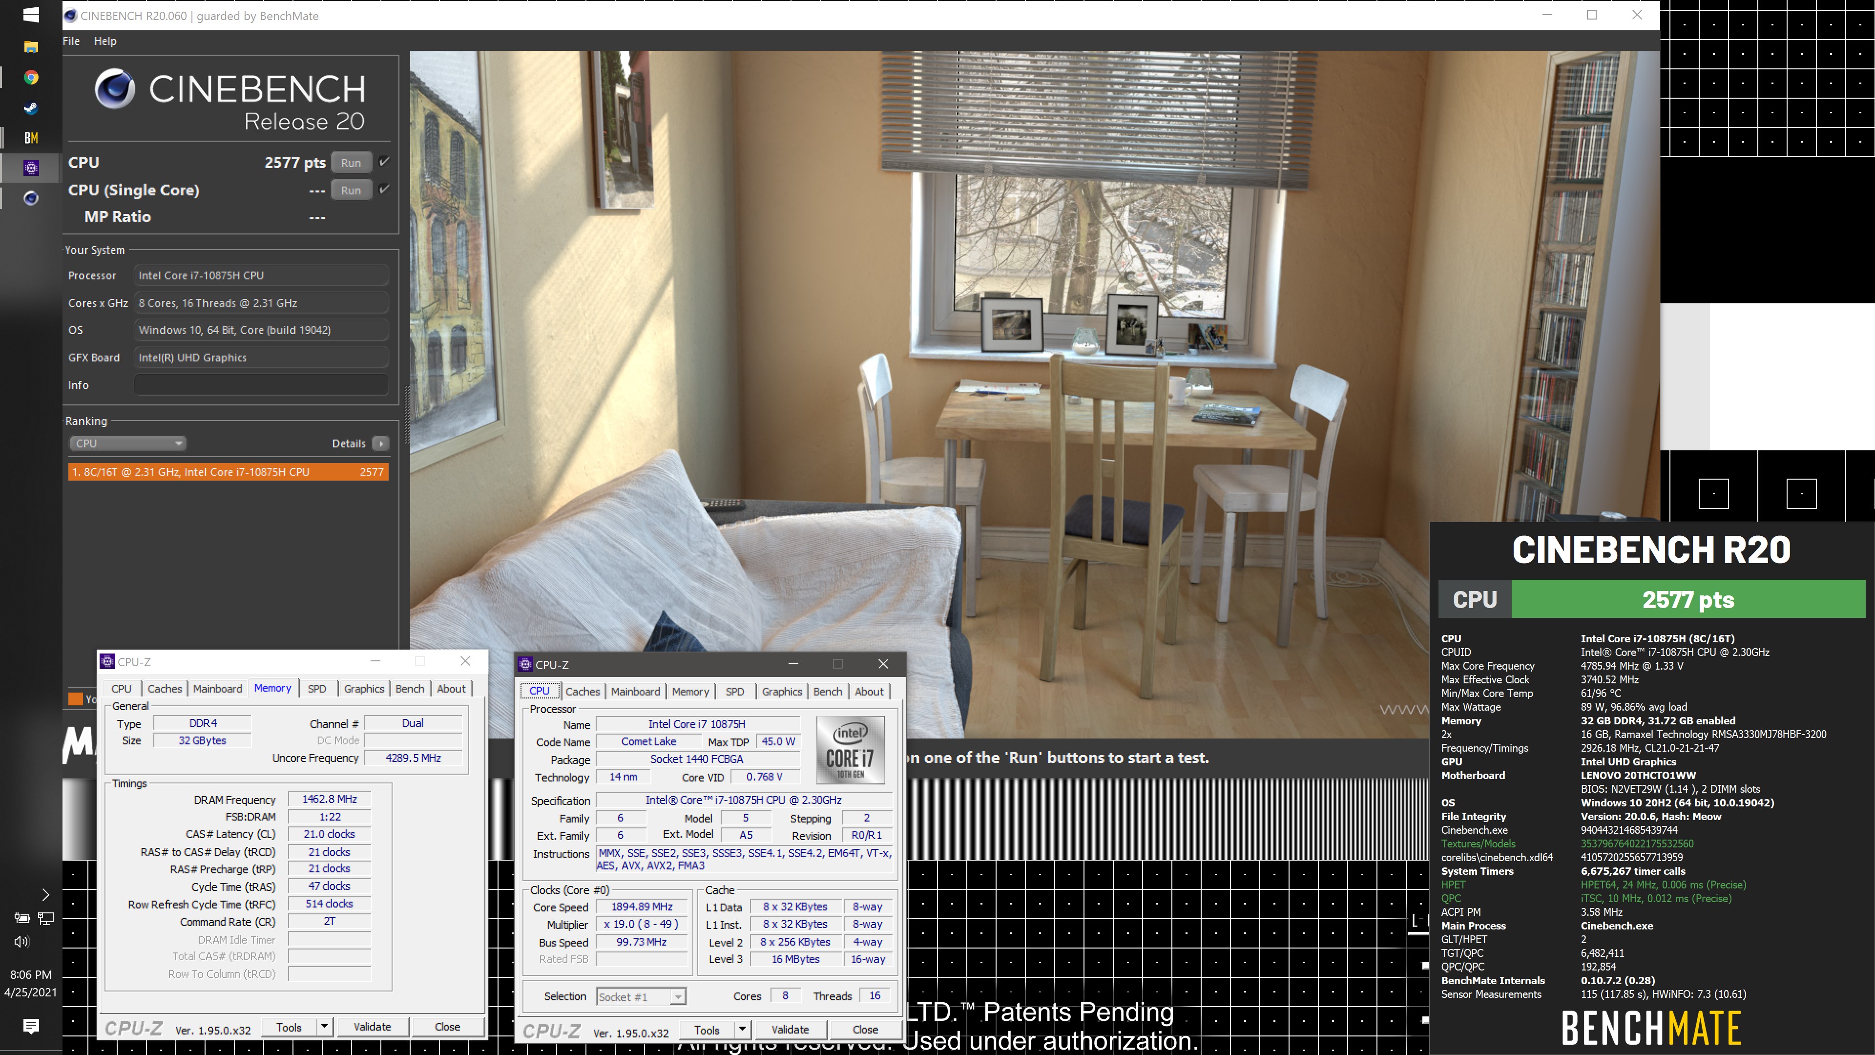Open Caches tab in memory CPU-Z window
This screenshot has height=1055, width=1875.
point(165,688)
